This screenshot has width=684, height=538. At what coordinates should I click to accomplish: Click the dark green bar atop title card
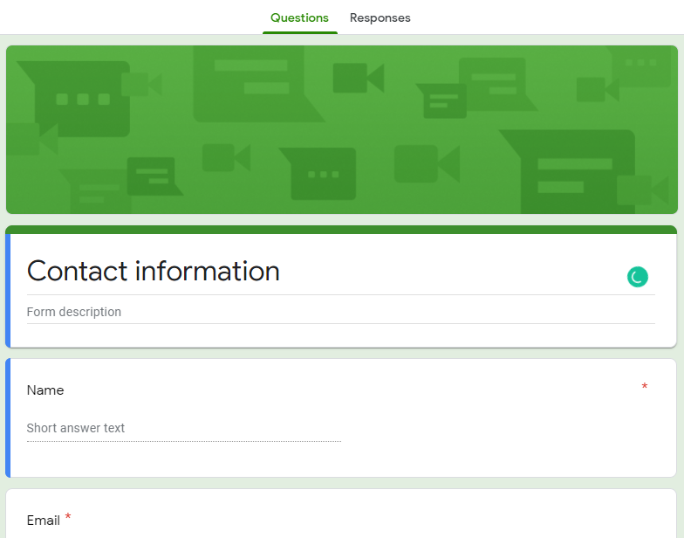tap(341, 230)
